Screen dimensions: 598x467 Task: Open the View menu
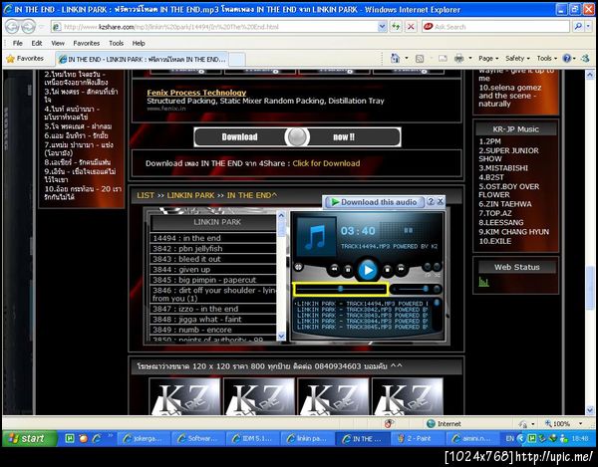pos(58,43)
